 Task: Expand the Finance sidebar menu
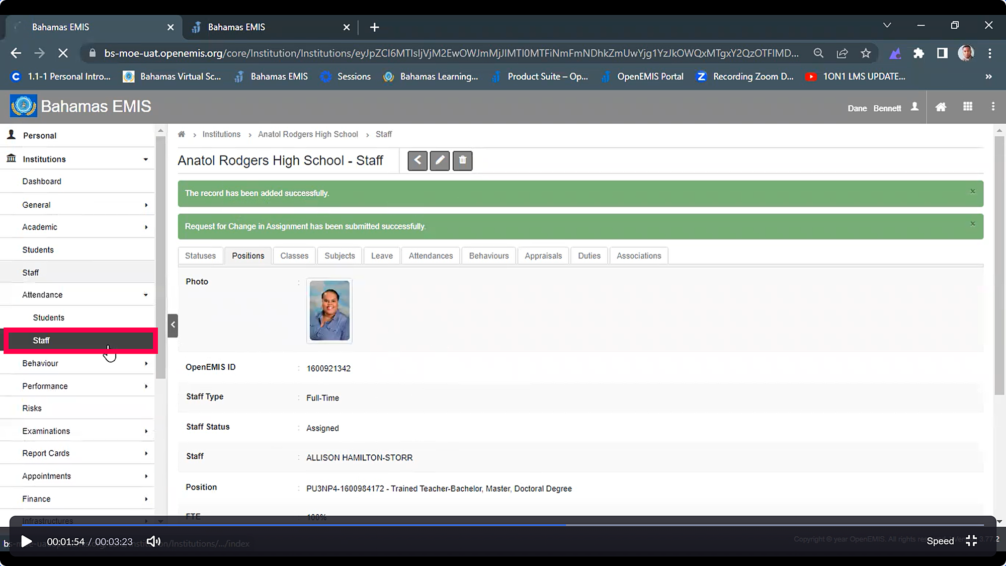[x=146, y=499]
